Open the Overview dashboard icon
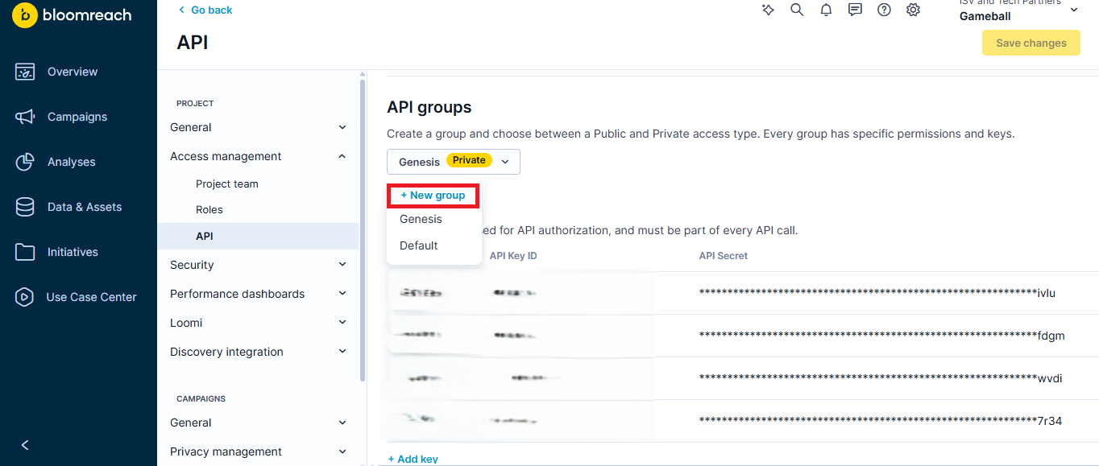The width and height of the screenshot is (1099, 466). pyautogui.click(x=25, y=72)
